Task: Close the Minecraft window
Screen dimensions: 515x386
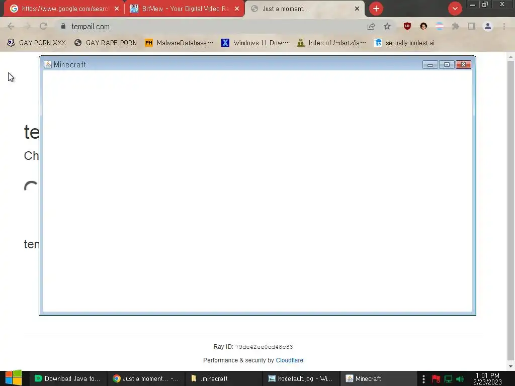Action: 463,65
